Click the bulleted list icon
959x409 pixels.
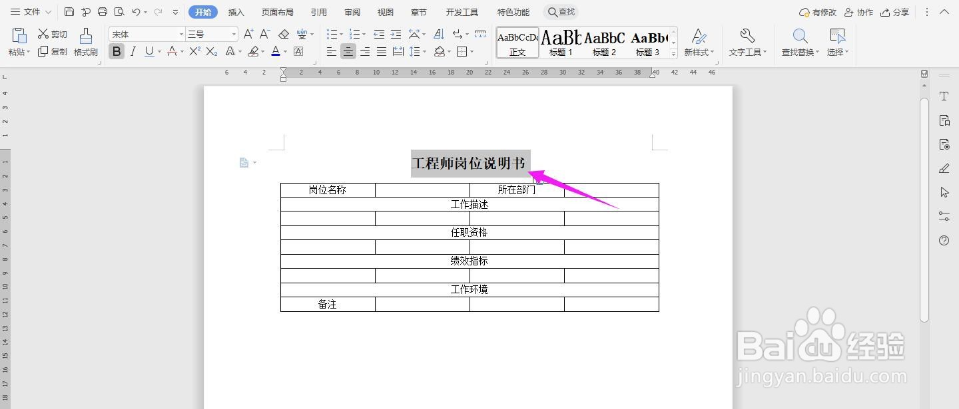click(331, 34)
